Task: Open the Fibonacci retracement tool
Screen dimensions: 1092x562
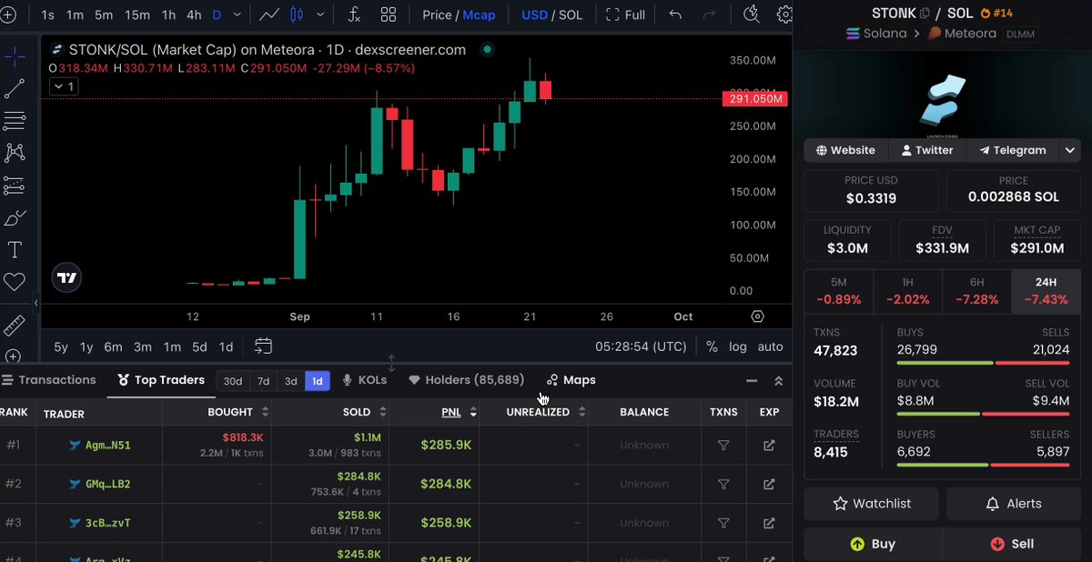Action: tap(15, 121)
